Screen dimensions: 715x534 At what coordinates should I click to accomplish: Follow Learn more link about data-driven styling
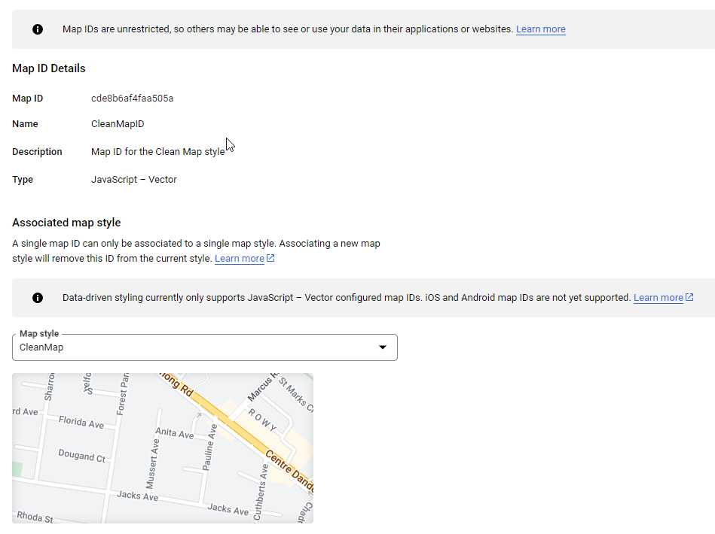click(x=658, y=298)
